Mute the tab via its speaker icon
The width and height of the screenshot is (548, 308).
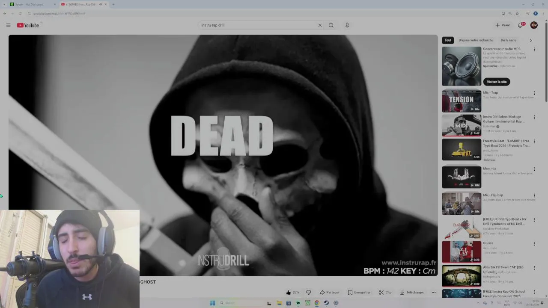point(101,4)
